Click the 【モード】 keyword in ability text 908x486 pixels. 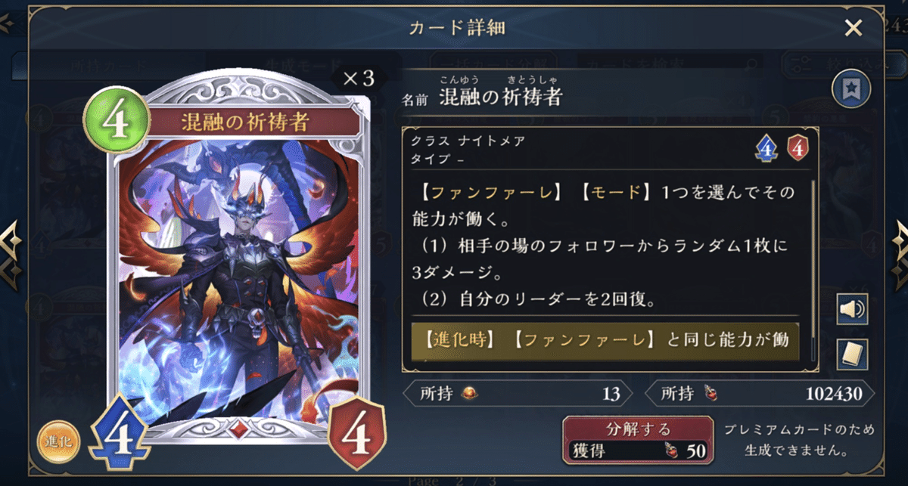pos(614,192)
